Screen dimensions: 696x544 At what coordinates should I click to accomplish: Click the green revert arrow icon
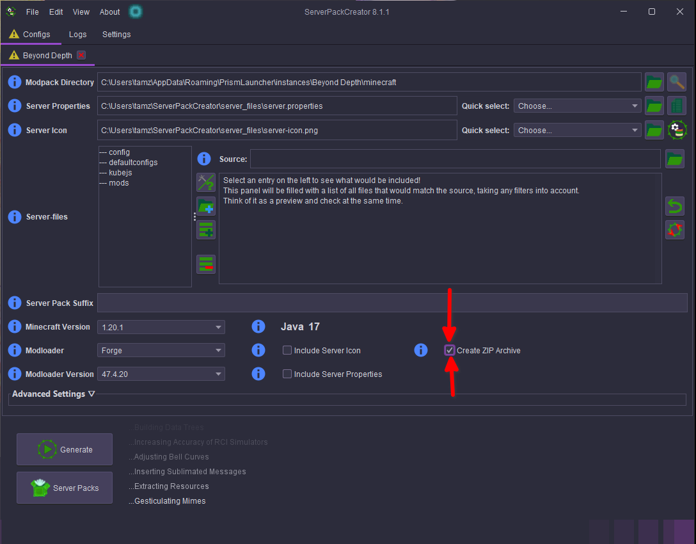675,206
